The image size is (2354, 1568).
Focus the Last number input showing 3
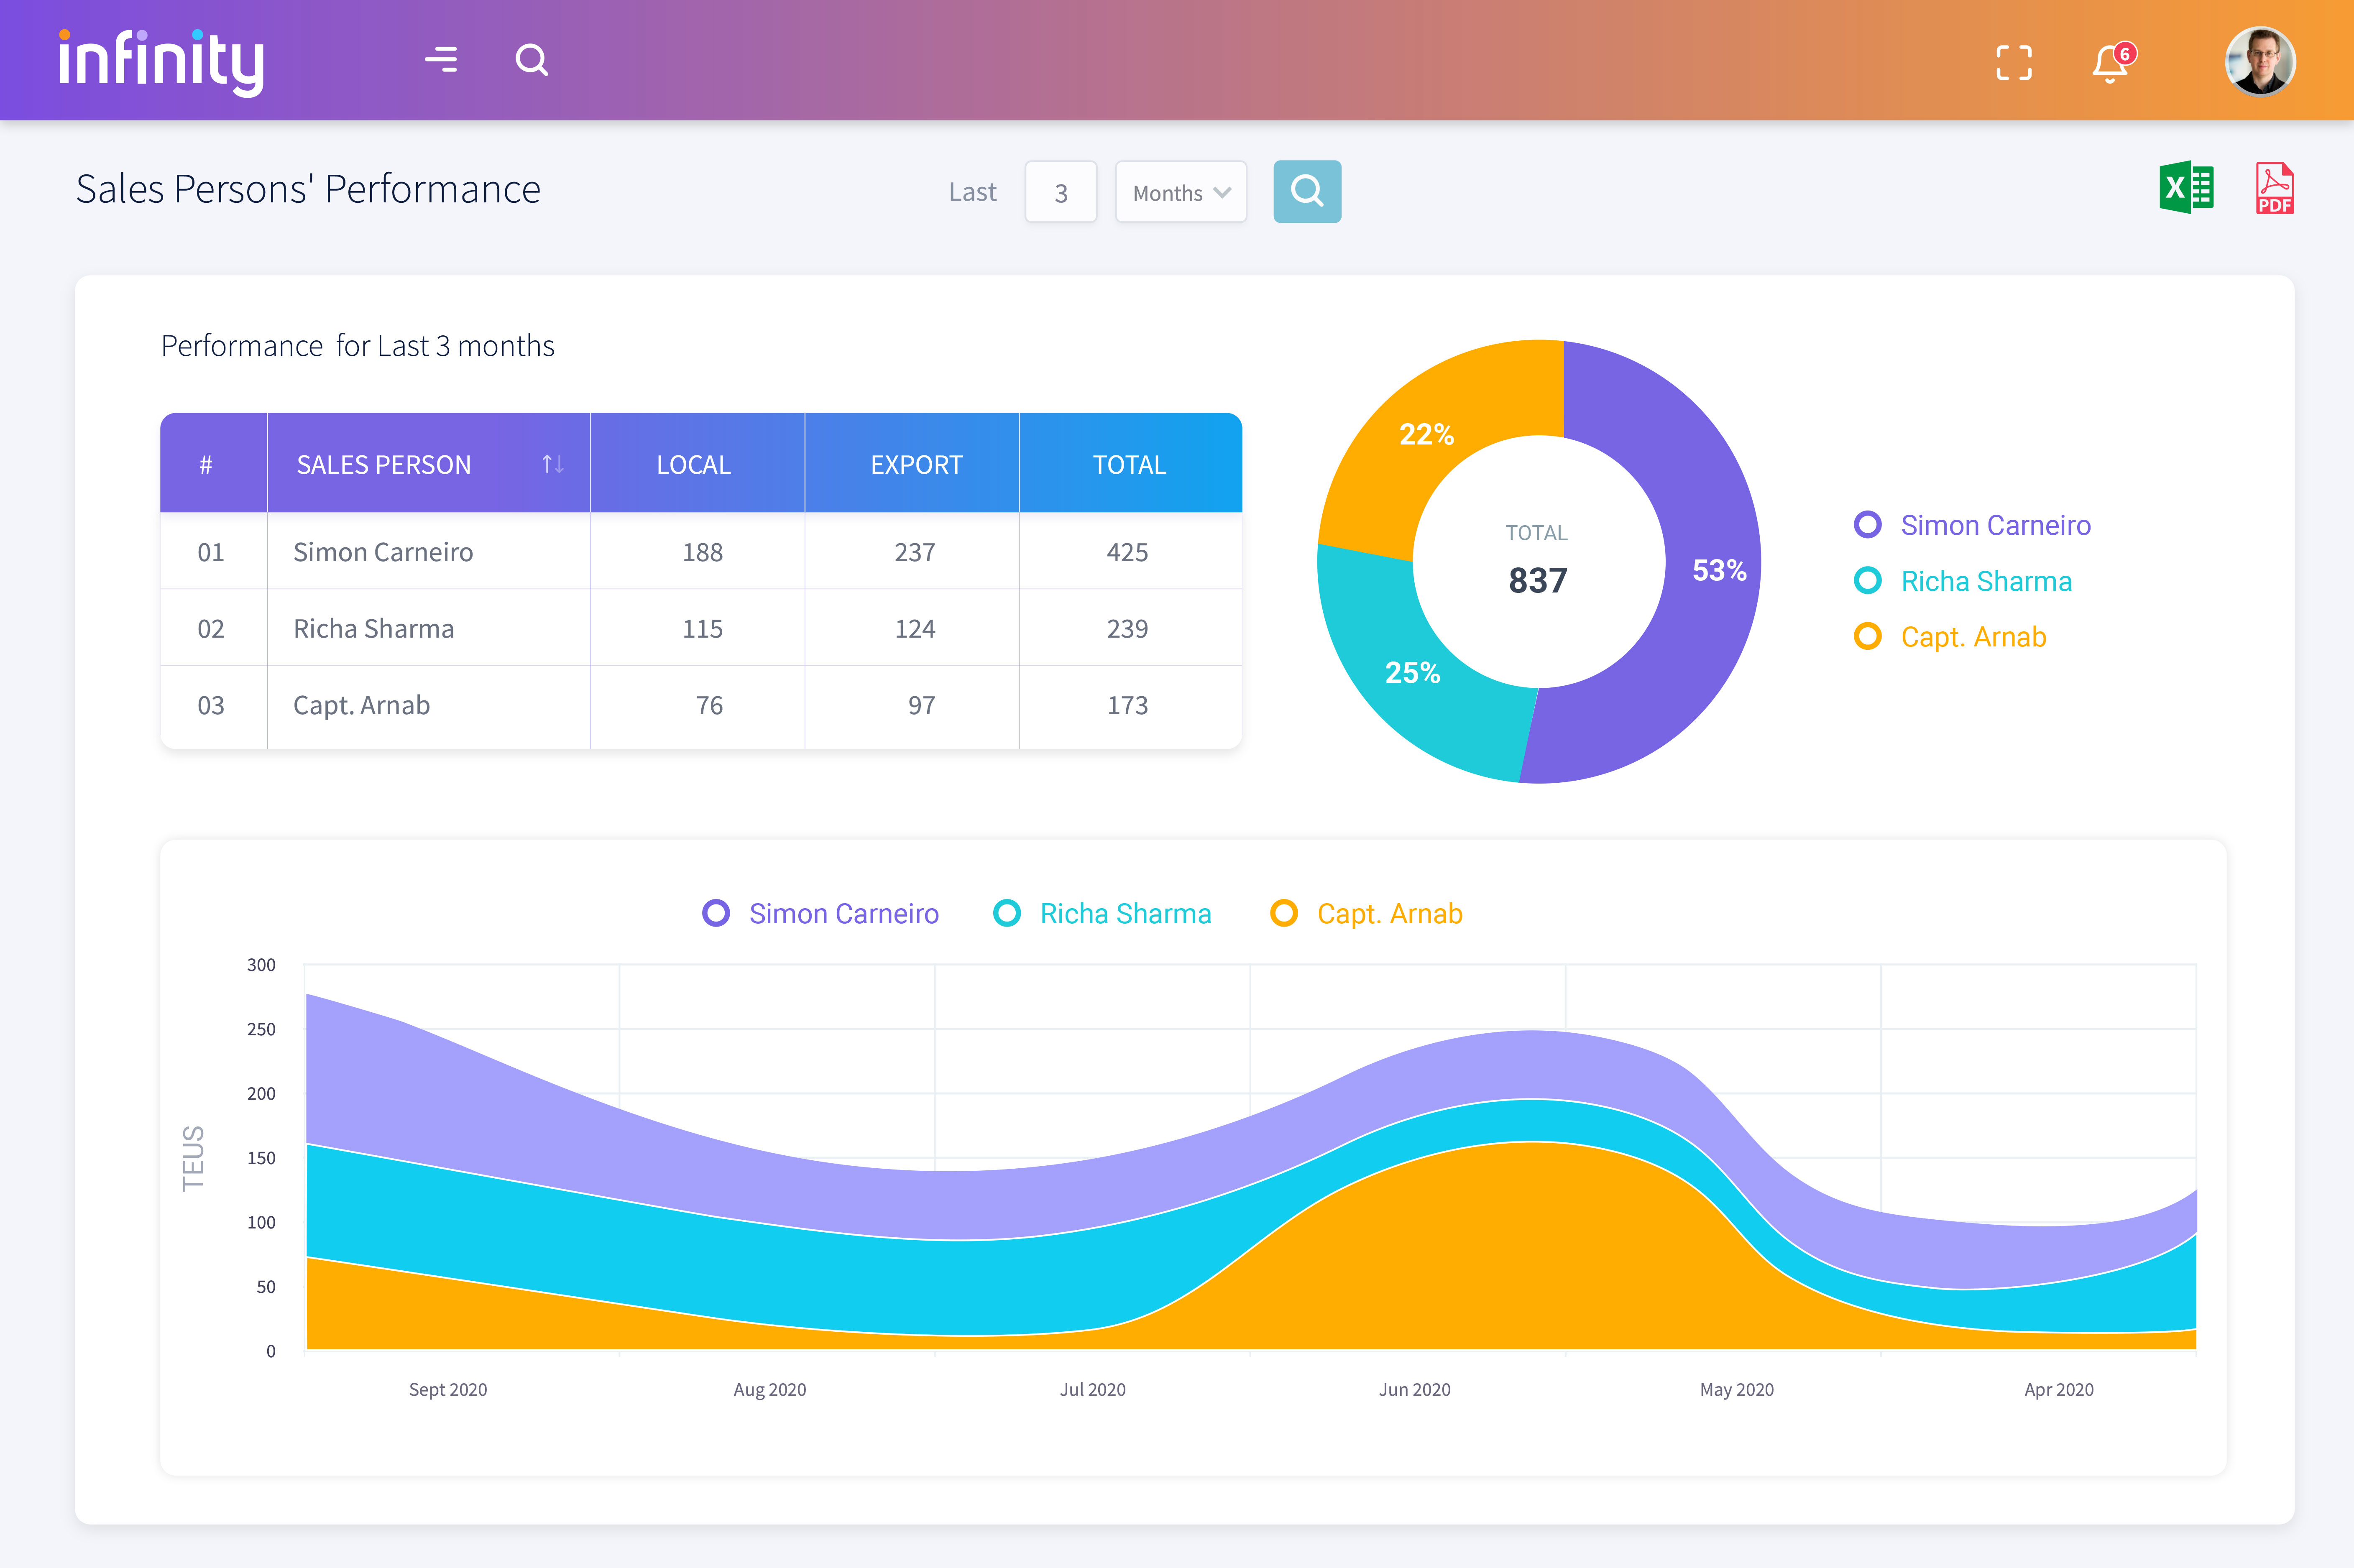(x=1060, y=192)
